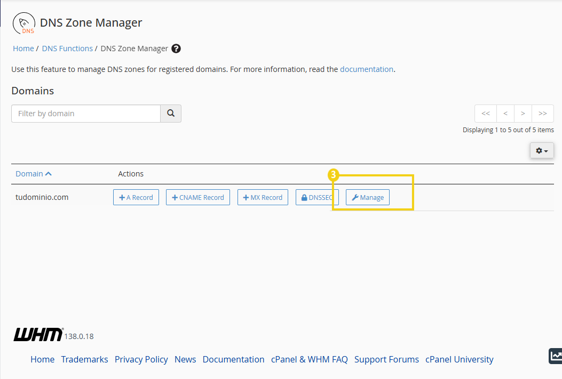Click the version number 138.0.18
Viewport: 562px width, 379px height.
(x=79, y=336)
